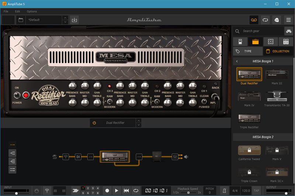The height and width of the screenshot is (196, 295).
Task: Expand the MESA Boogie 2 collection header
Action: click(x=263, y=137)
